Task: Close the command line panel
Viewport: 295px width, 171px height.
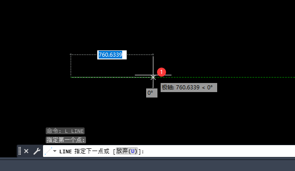Action: click(x=26, y=151)
